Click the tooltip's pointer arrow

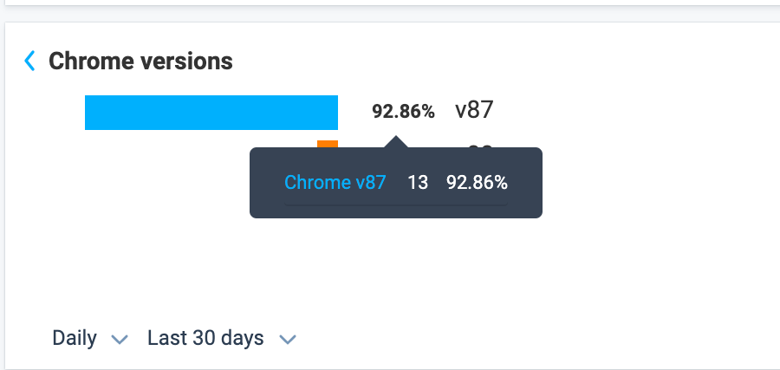396,142
